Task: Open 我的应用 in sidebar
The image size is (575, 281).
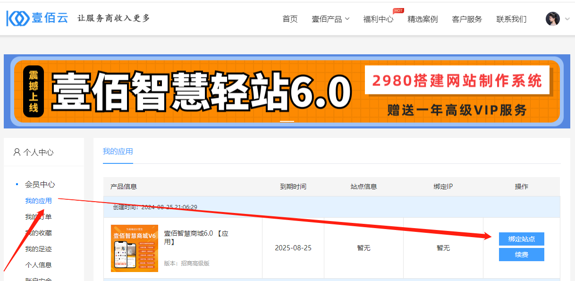Action: point(38,201)
